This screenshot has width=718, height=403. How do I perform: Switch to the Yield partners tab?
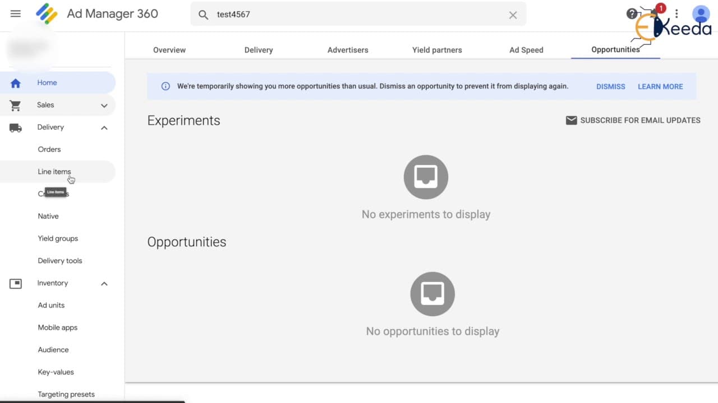tap(437, 50)
